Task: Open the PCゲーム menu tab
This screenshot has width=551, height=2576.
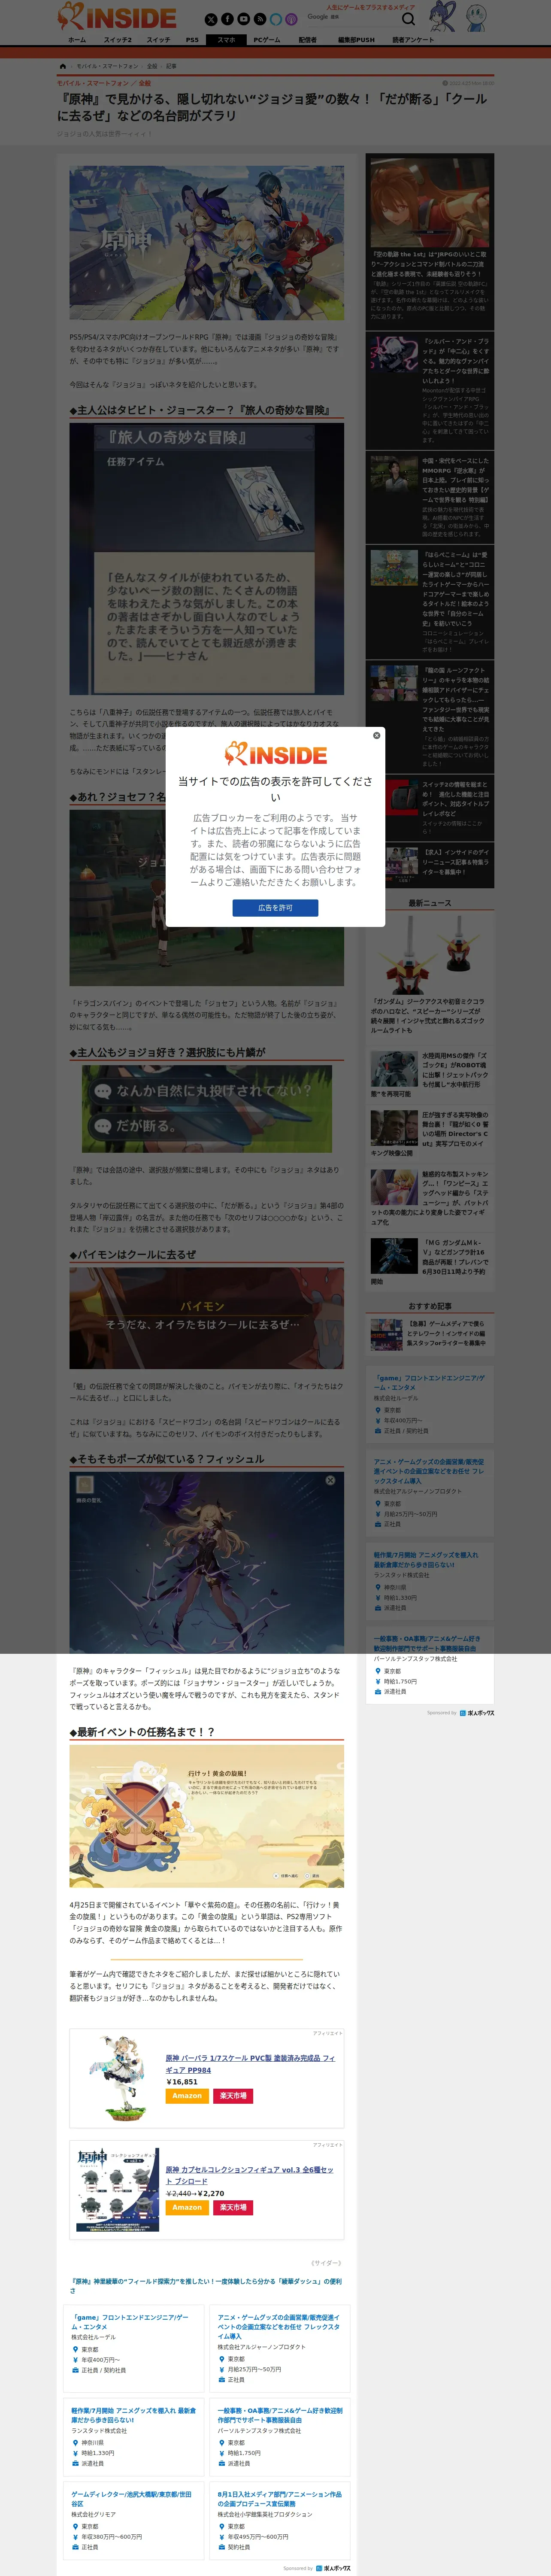Action: point(267,40)
